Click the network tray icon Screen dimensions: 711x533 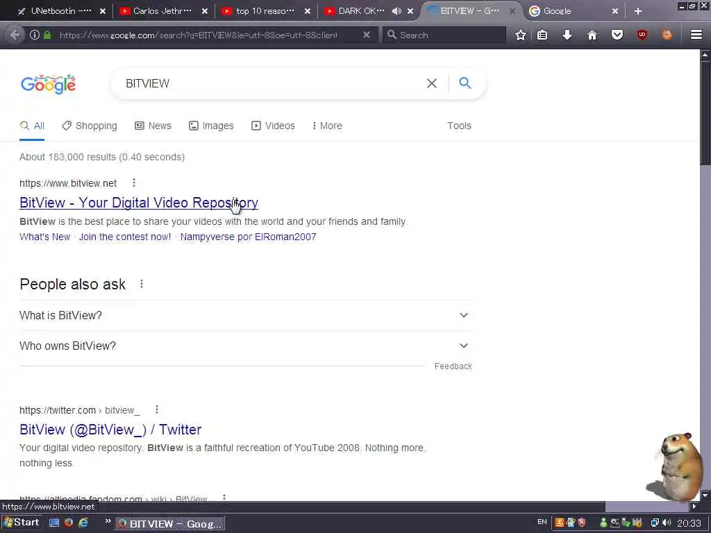point(655,523)
